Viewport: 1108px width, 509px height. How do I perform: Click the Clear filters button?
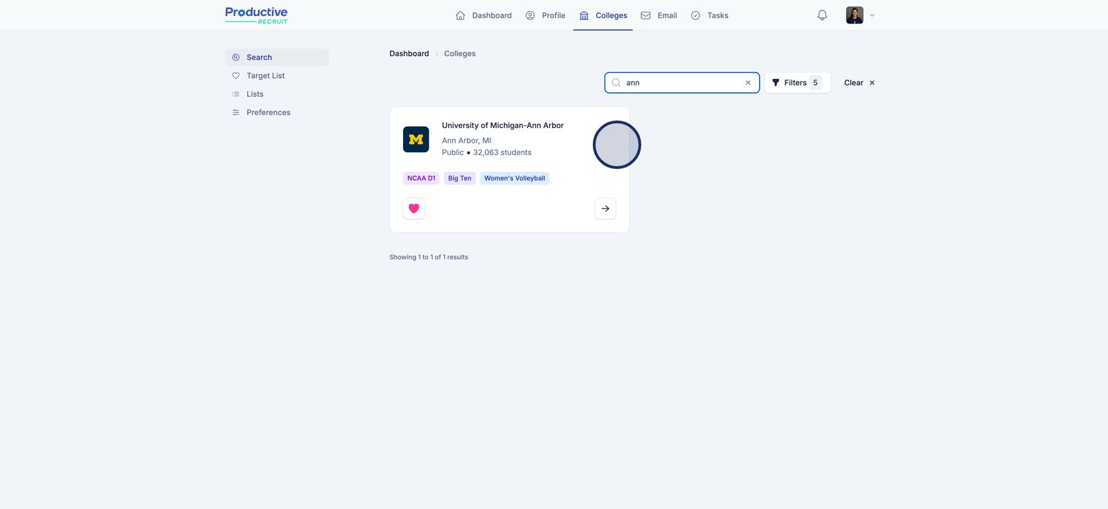pyautogui.click(x=859, y=82)
